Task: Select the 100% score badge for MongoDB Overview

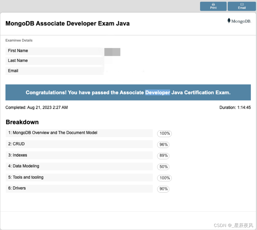Action: coord(164,134)
